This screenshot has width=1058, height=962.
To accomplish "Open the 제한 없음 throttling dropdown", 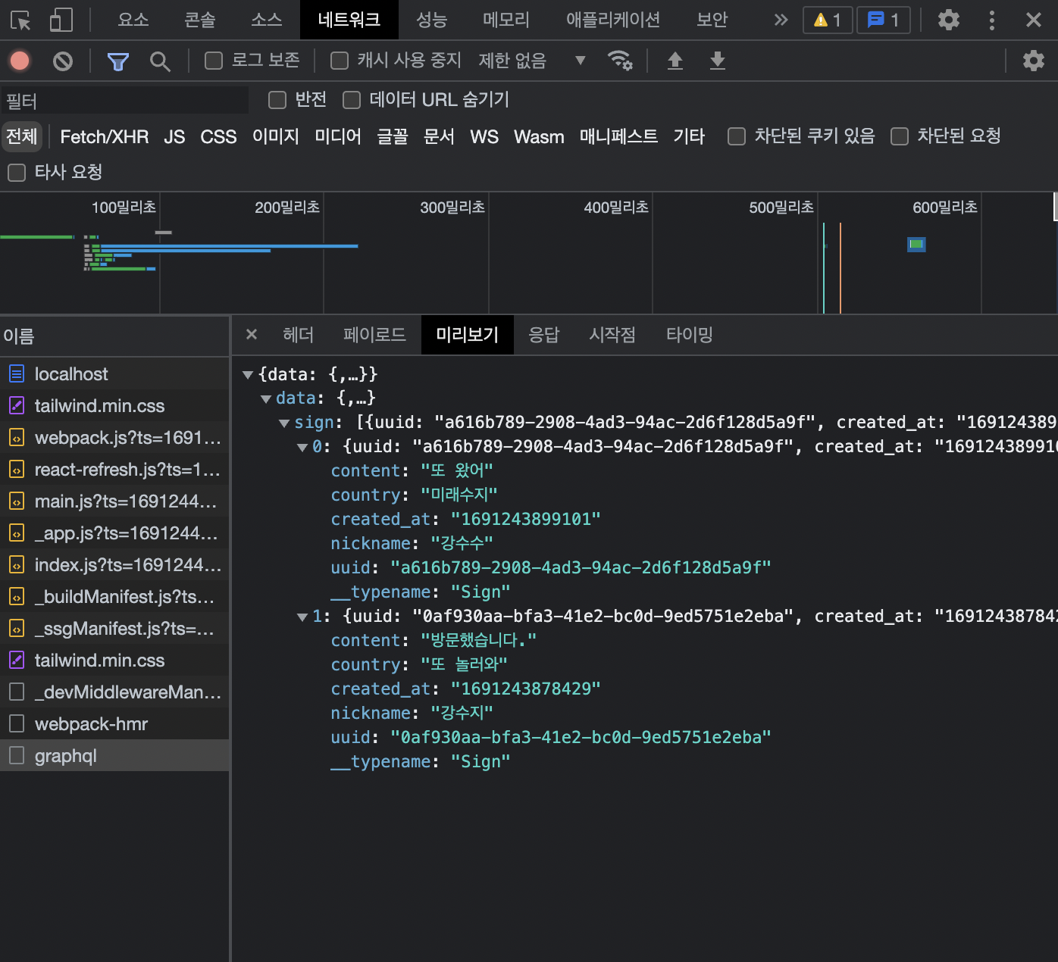I will pos(532,61).
